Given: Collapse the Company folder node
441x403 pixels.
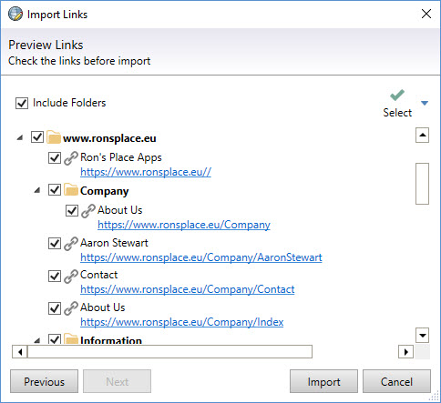Looking at the screenshot, I should click(x=37, y=191).
